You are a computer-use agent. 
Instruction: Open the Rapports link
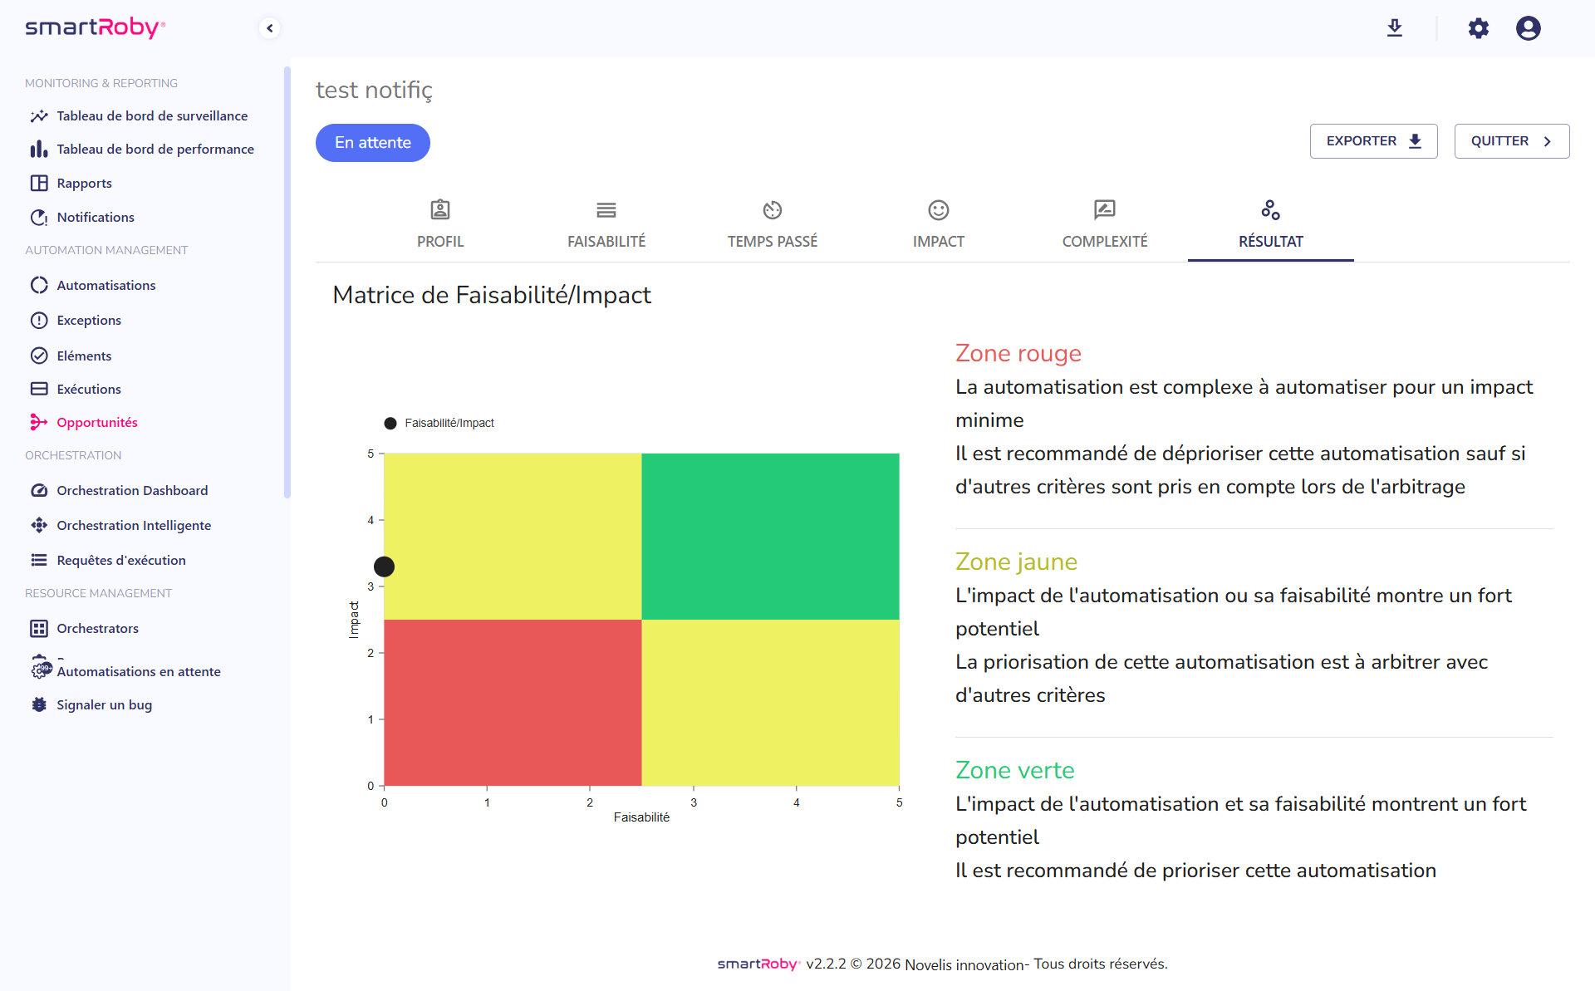(84, 183)
